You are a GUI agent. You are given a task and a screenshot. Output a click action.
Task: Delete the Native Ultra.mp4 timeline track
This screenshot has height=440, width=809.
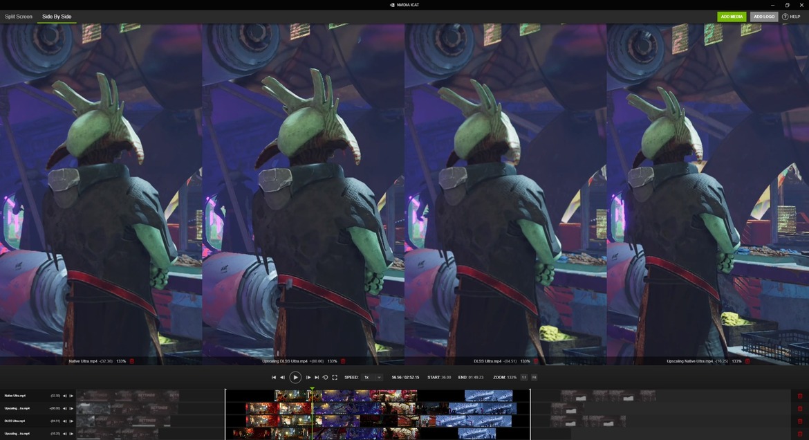click(800, 396)
